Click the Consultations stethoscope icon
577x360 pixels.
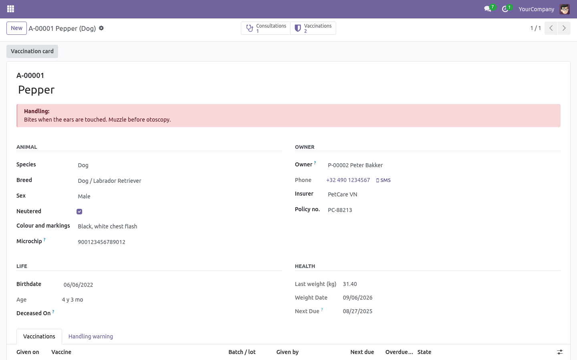pos(250,28)
